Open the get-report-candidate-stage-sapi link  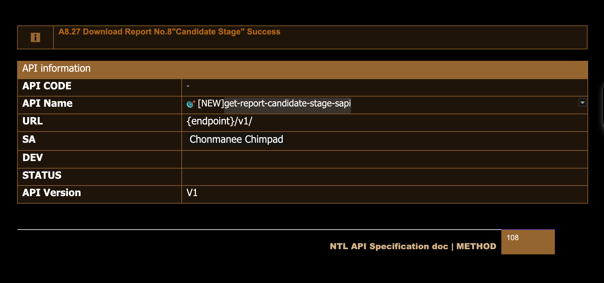(287, 103)
